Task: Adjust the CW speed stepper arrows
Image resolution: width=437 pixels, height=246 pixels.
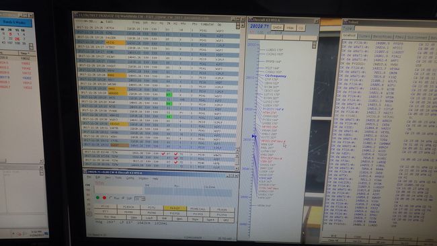Action: [143, 199]
